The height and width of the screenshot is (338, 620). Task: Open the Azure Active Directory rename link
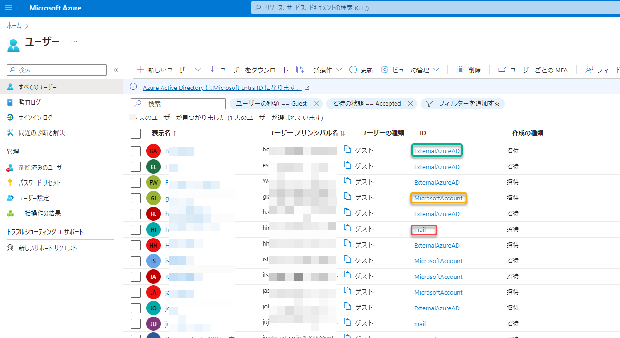click(222, 88)
